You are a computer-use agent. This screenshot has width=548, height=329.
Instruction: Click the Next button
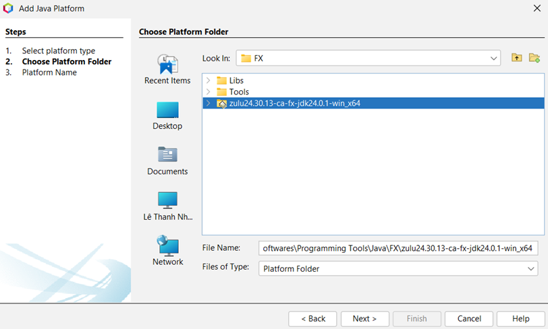tap(365, 318)
